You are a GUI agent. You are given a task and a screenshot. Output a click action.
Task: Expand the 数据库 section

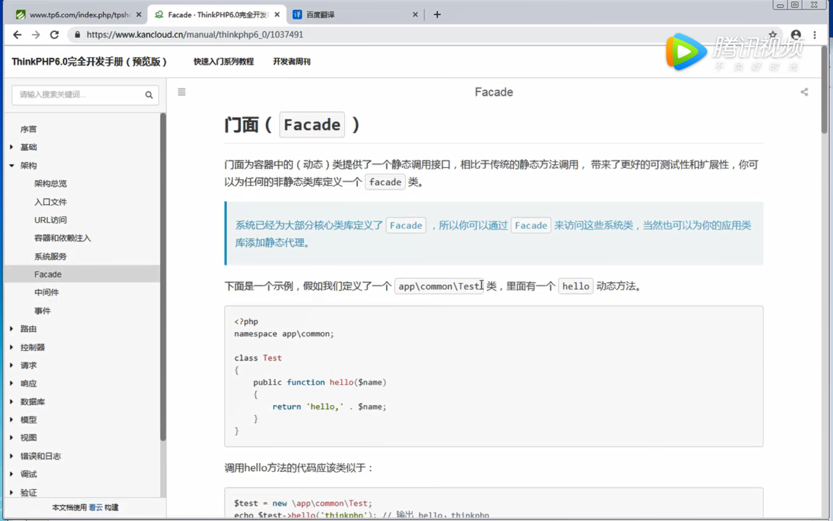pos(11,401)
